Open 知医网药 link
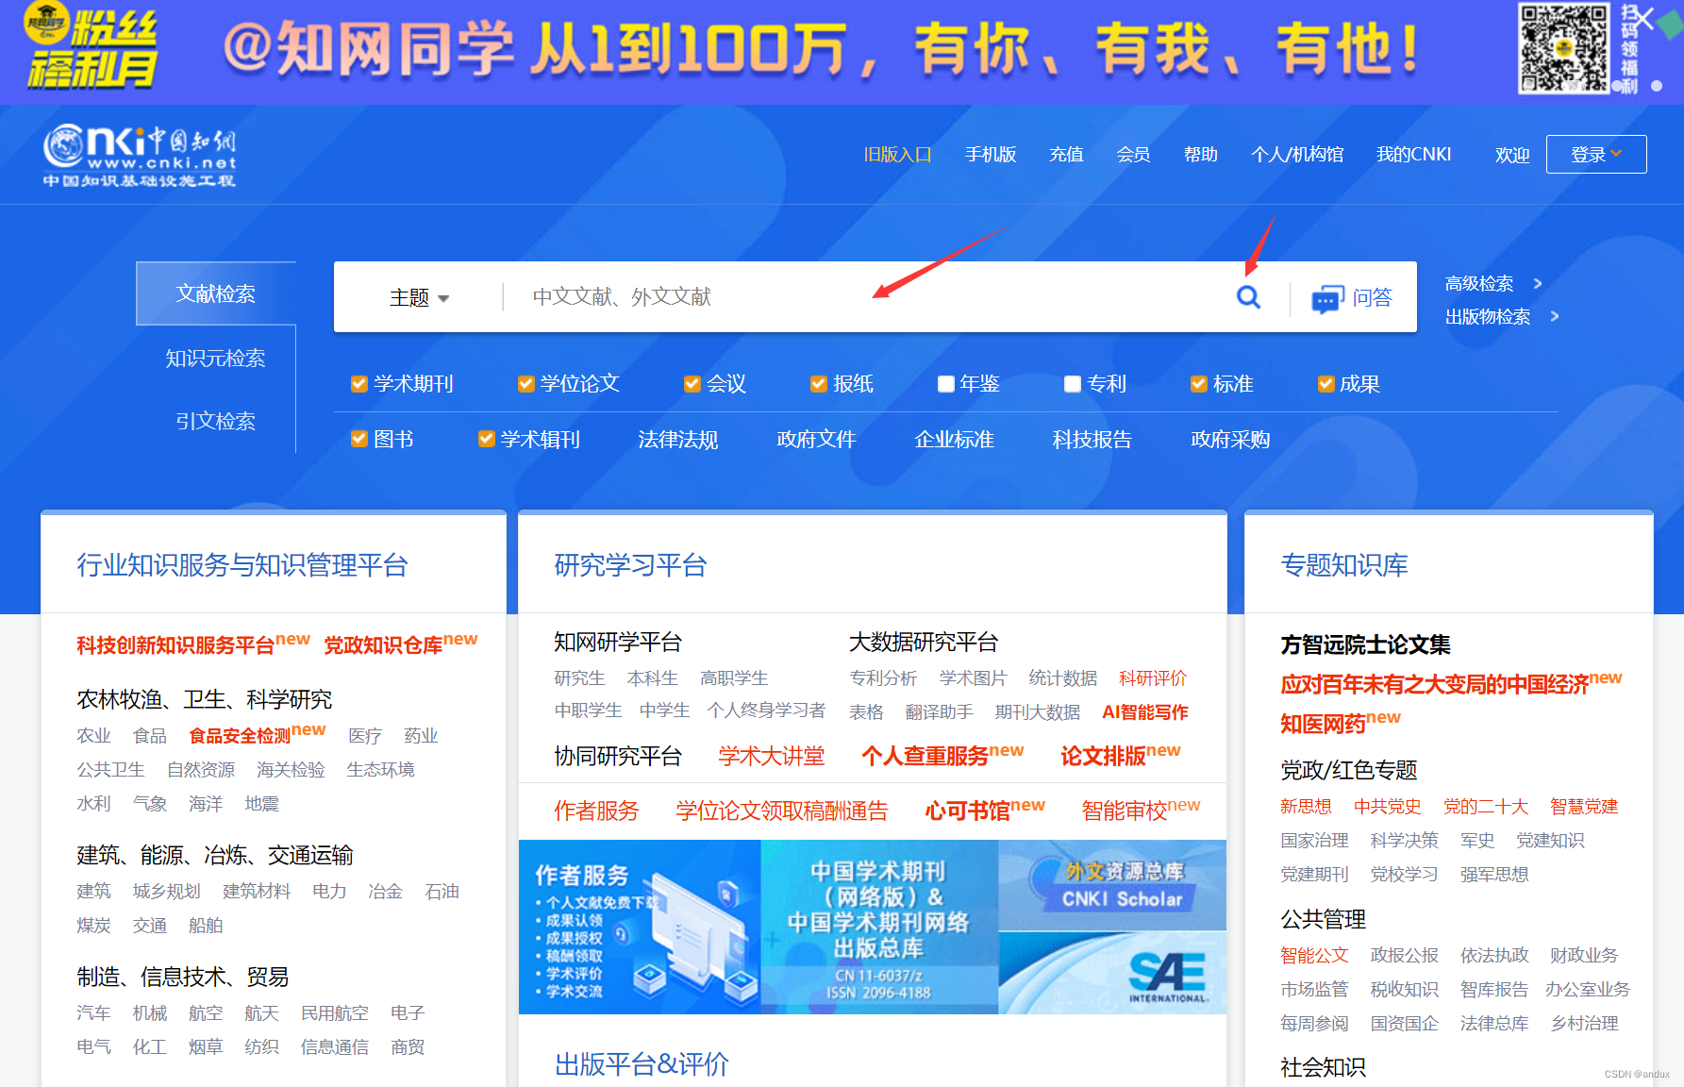Image resolution: width=1684 pixels, height=1087 pixels. tap(1323, 725)
